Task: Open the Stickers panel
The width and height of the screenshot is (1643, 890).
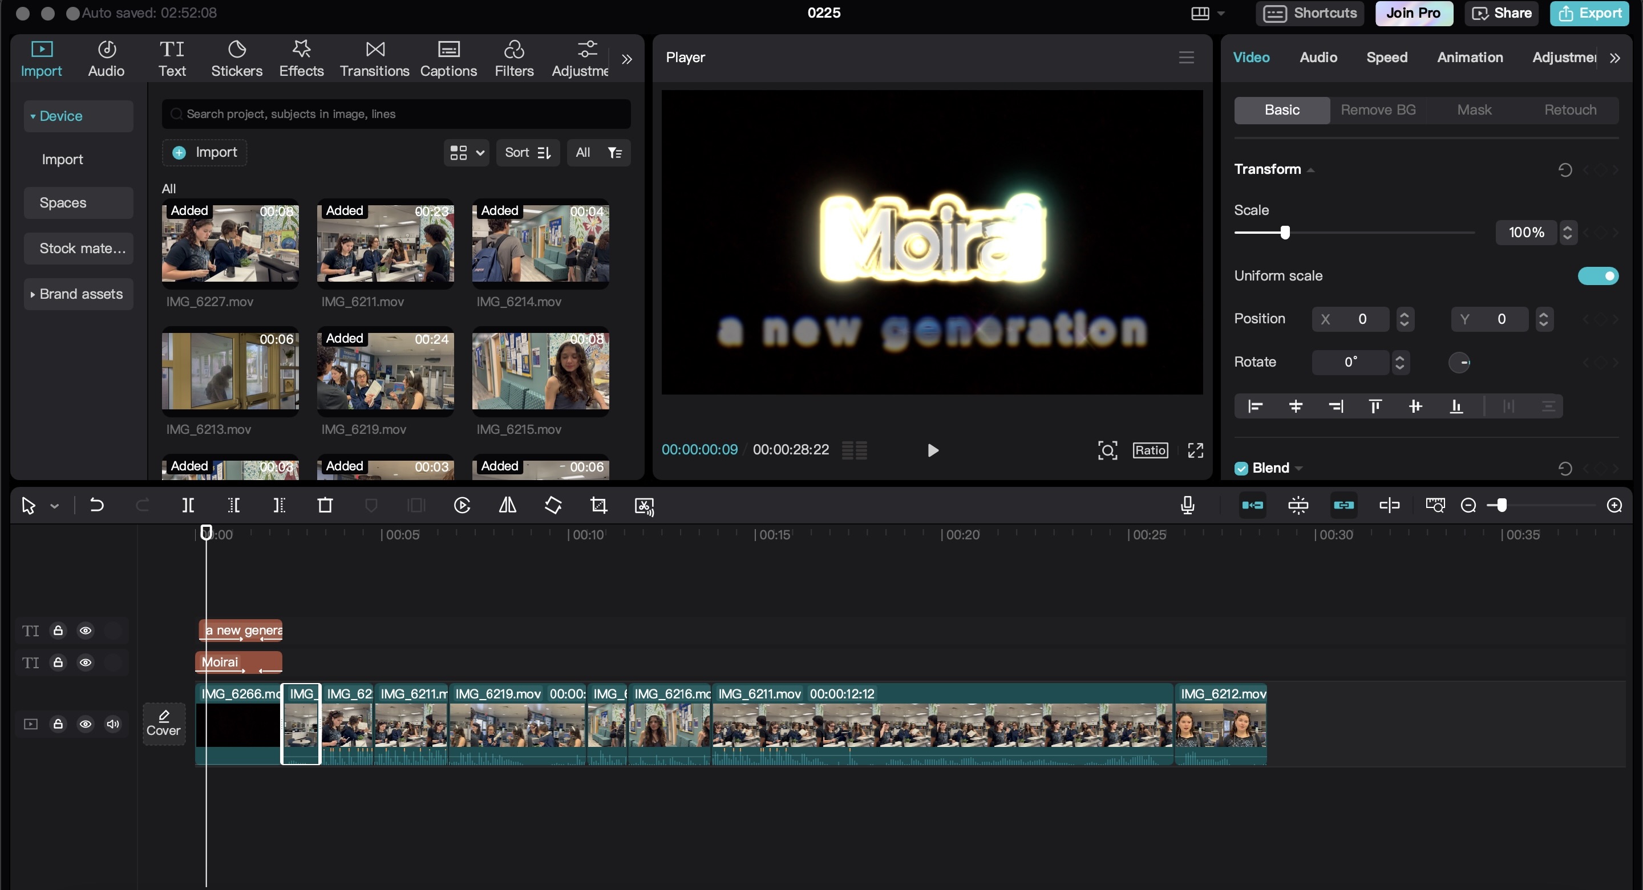Action: [237, 59]
